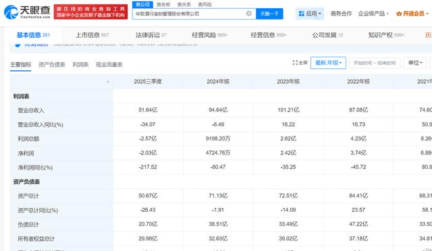Select the 查风险 search tab
The height and width of the screenshot is (251, 432).
[x=205, y=5]
